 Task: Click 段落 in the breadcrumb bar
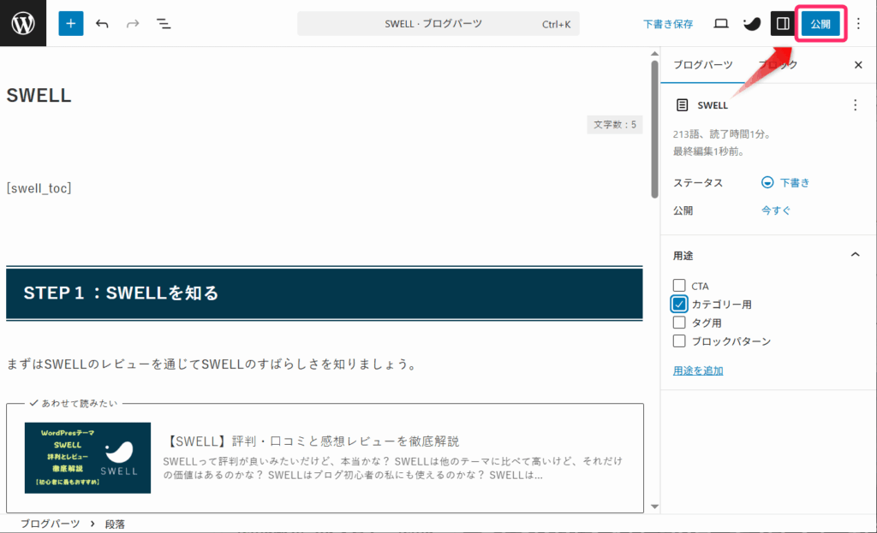(x=116, y=524)
